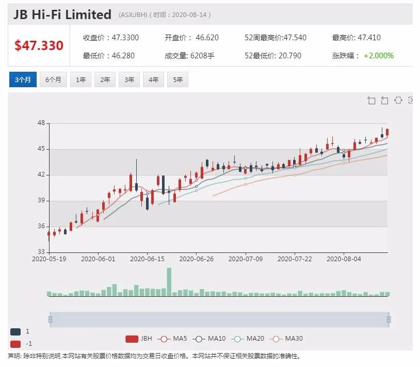Click the data zoom range bar
Viewport: 420px width, 367px height.
(219, 320)
